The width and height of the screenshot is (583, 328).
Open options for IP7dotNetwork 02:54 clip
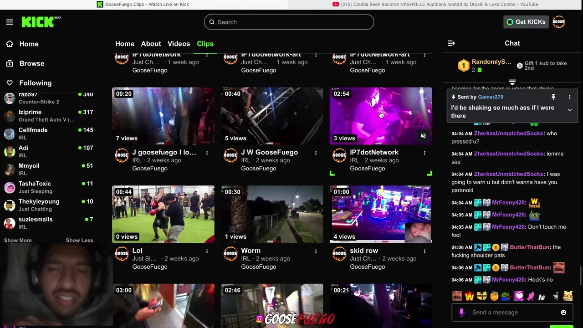424,153
